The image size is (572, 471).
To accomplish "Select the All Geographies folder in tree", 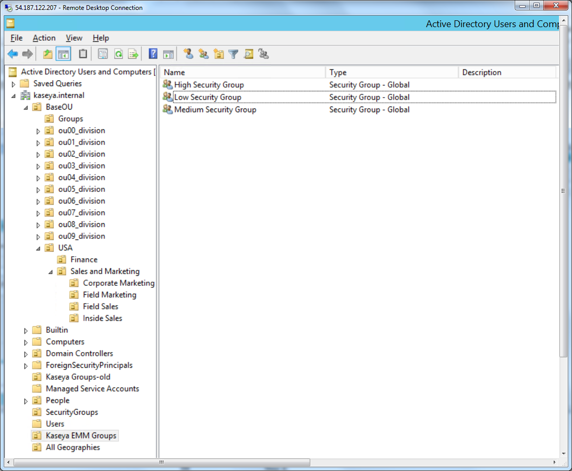I will (72, 448).
